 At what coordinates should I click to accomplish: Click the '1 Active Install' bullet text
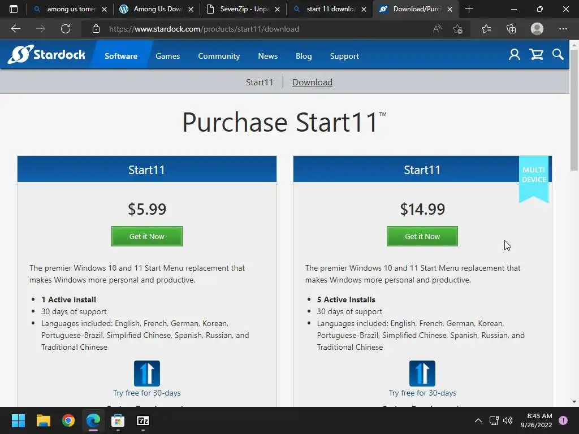68,300
